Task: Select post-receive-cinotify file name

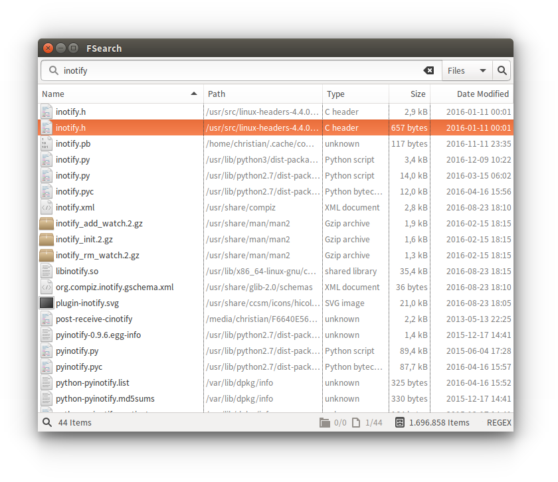Action: point(94,319)
